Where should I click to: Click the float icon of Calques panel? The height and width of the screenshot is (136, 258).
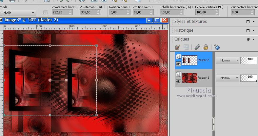248,39
